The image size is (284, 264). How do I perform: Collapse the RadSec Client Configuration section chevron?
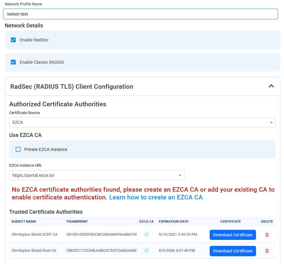click(x=271, y=86)
